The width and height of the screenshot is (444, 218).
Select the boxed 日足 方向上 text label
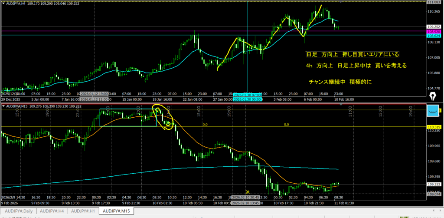[352, 54]
